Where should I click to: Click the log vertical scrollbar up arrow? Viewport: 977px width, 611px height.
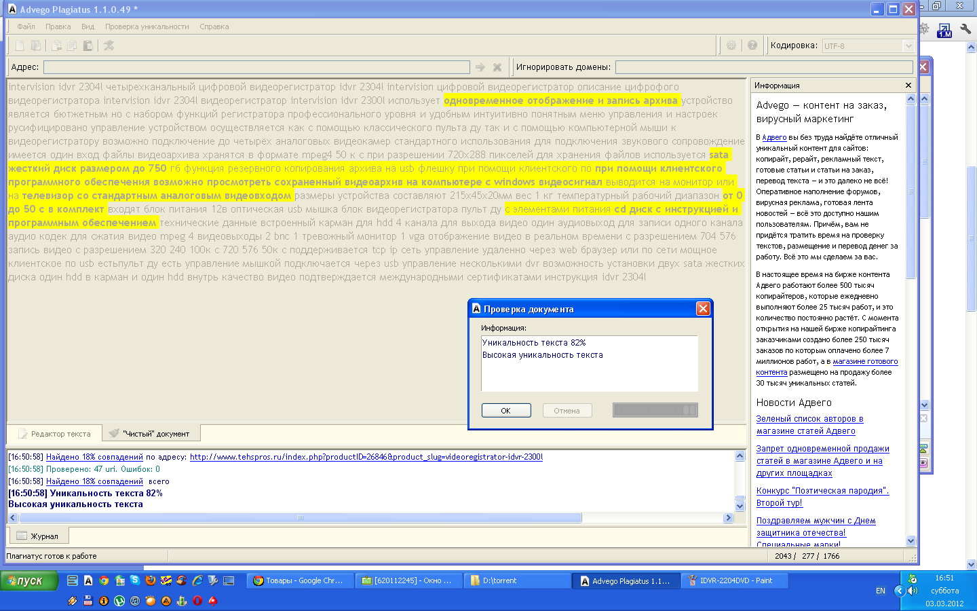740,456
